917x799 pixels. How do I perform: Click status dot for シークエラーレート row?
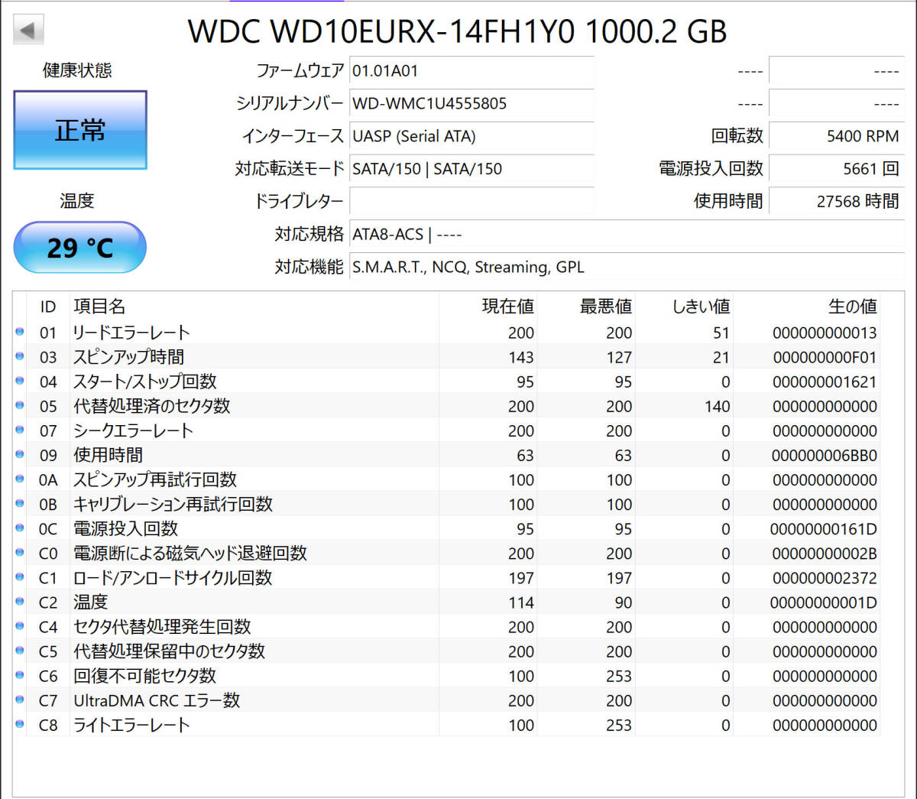coord(20,430)
